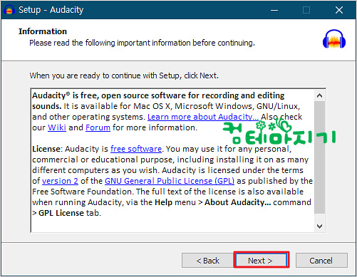
Task: Click the bold 'About Audacity...' text
Action: pos(237,202)
